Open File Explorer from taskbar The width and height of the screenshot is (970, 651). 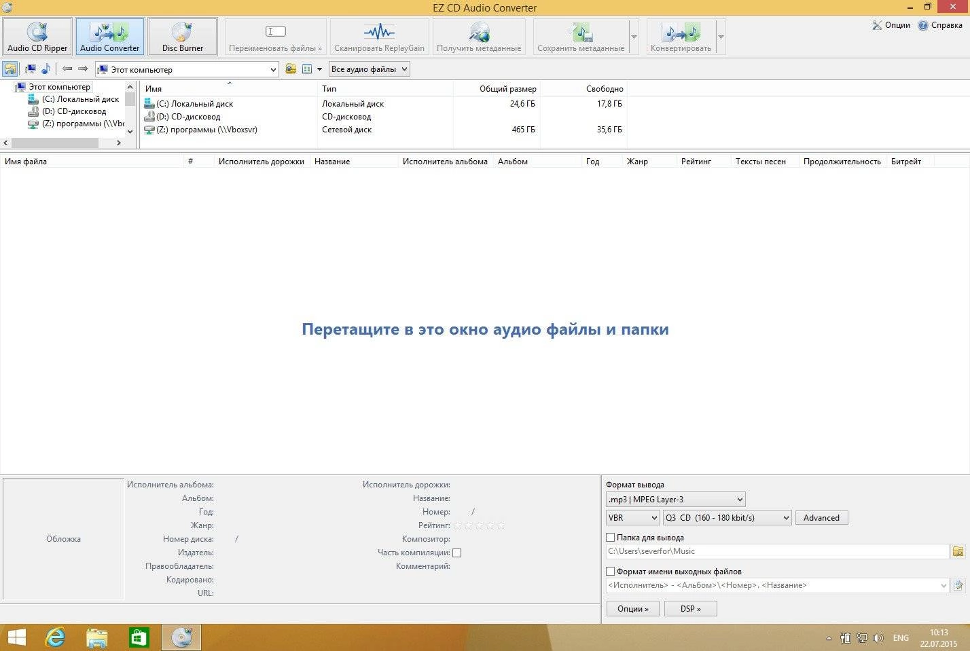coord(97,638)
